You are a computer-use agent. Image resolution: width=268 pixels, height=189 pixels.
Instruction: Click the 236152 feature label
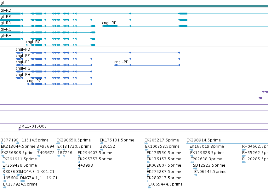tap(107, 146)
